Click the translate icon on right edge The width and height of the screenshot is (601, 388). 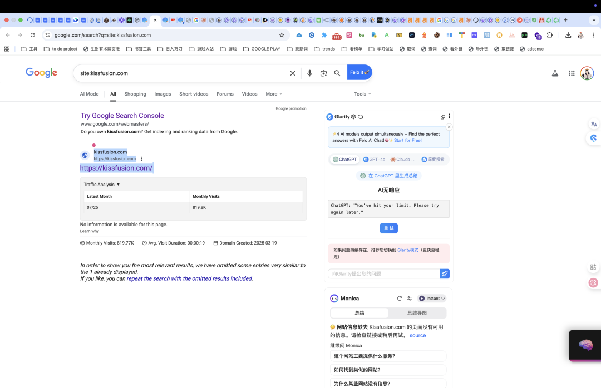point(594,124)
